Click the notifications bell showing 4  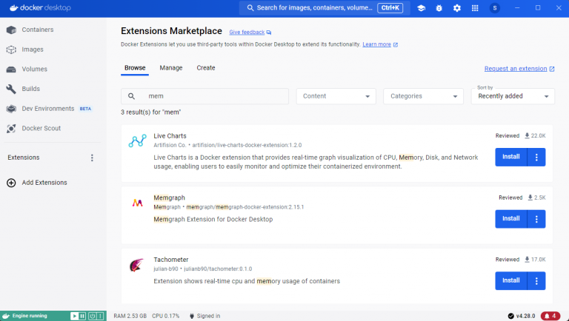tap(550, 316)
